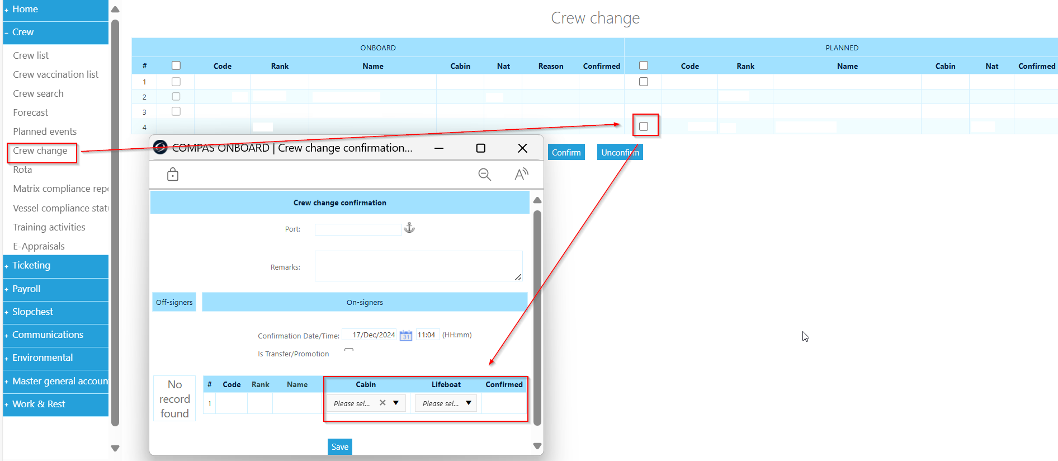1058x461 pixels.
Task: Tick the select-all checkbox in ONBOARD header
Action: (x=176, y=65)
